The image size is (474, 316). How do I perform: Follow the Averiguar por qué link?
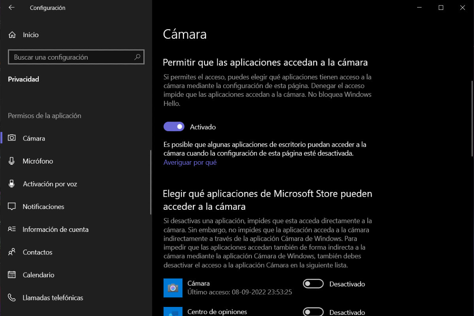pyautogui.click(x=190, y=162)
